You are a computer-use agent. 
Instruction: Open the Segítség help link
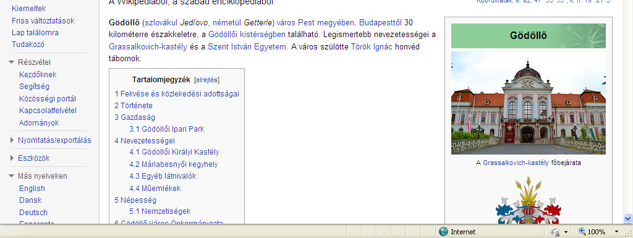point(35,87)
